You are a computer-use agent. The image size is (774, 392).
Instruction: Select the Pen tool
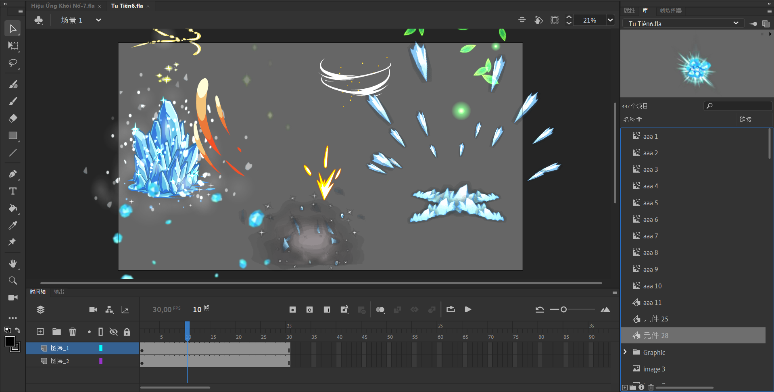13,174
